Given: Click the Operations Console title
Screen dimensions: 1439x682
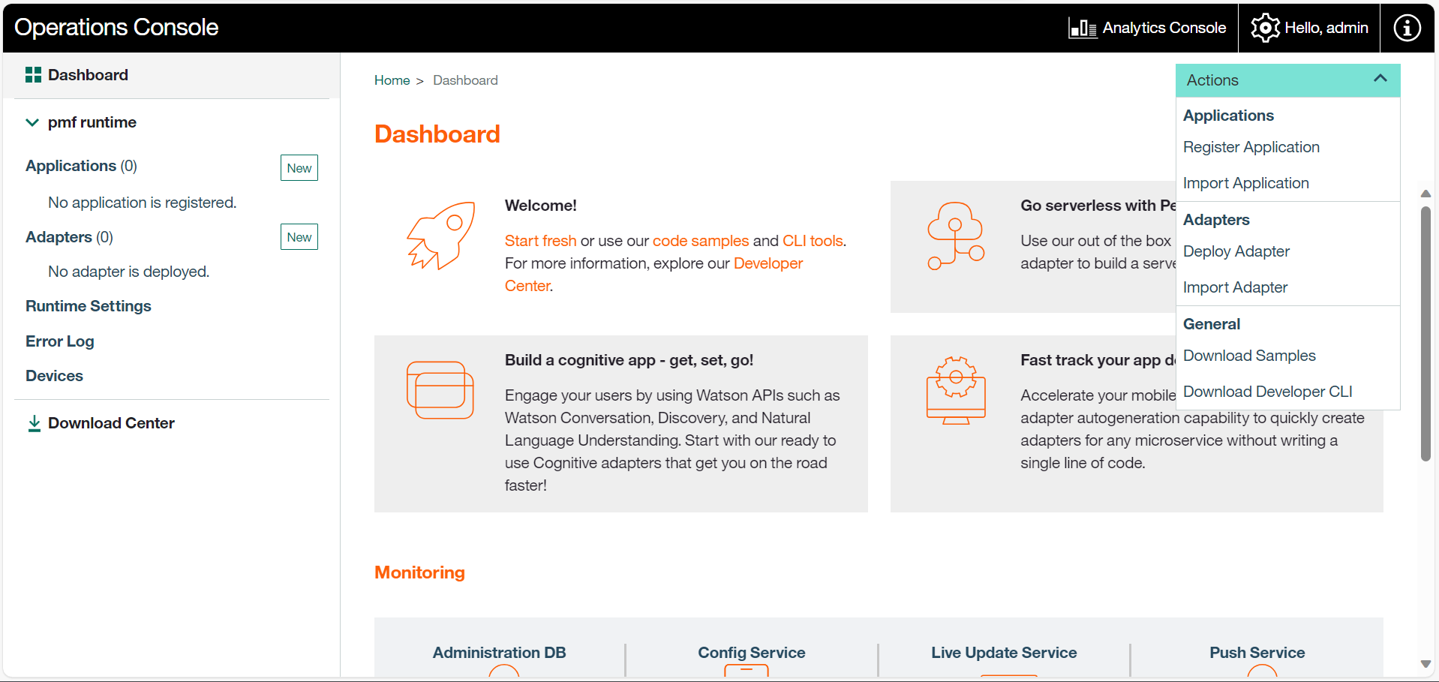Looking at the screenshot, I should 116,28.
